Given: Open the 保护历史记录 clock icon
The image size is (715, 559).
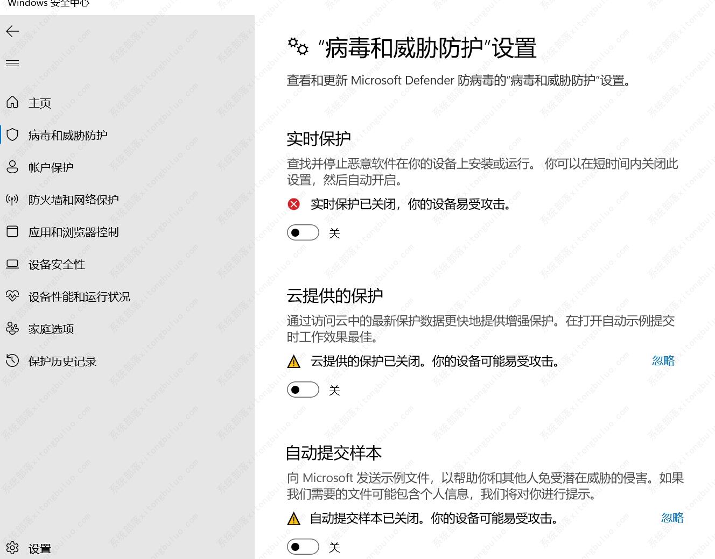Looking at the screenshot, I should (x=12, y=360).
